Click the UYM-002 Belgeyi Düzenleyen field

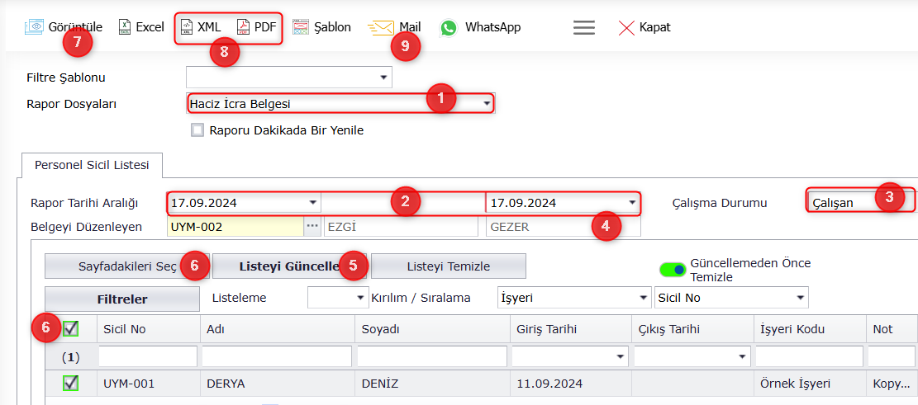(x=235, y=227)
